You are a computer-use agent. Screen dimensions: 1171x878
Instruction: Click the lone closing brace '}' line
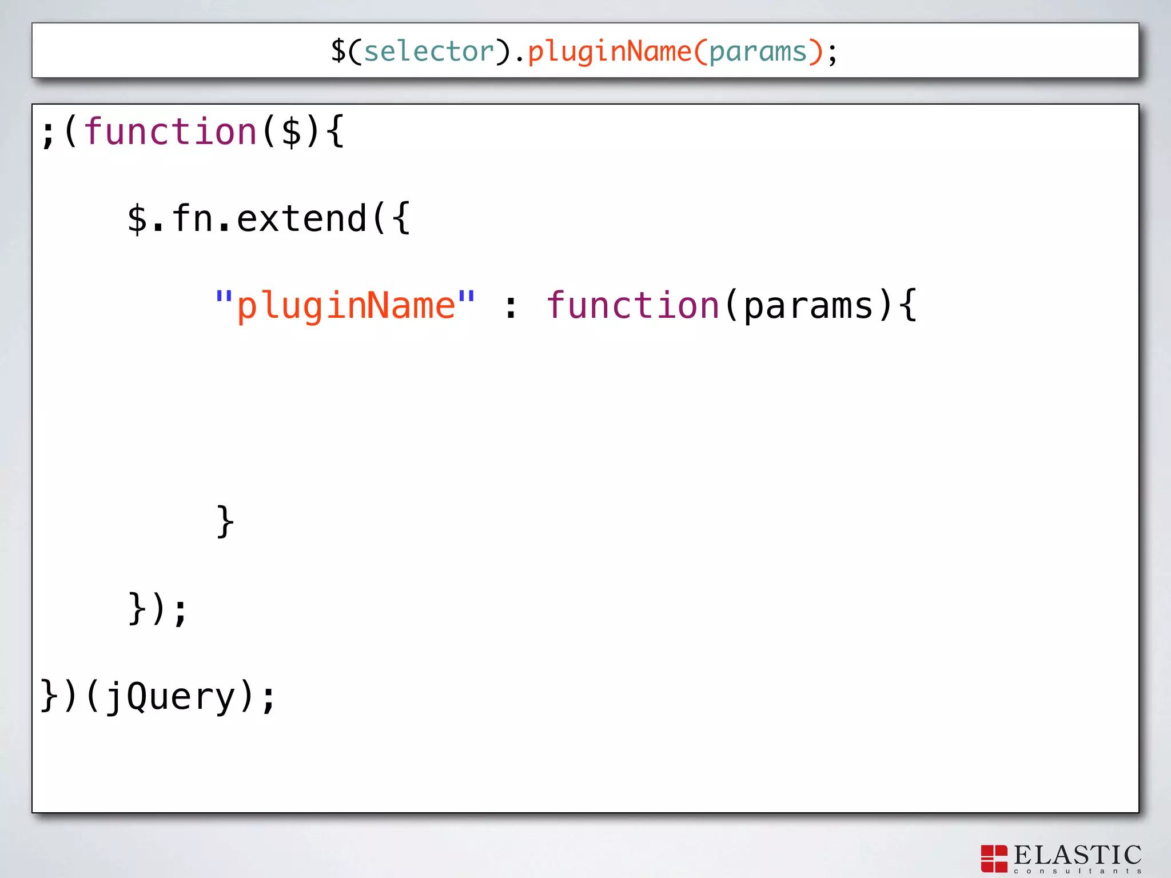pyautogui.click(x=225, y=522)
